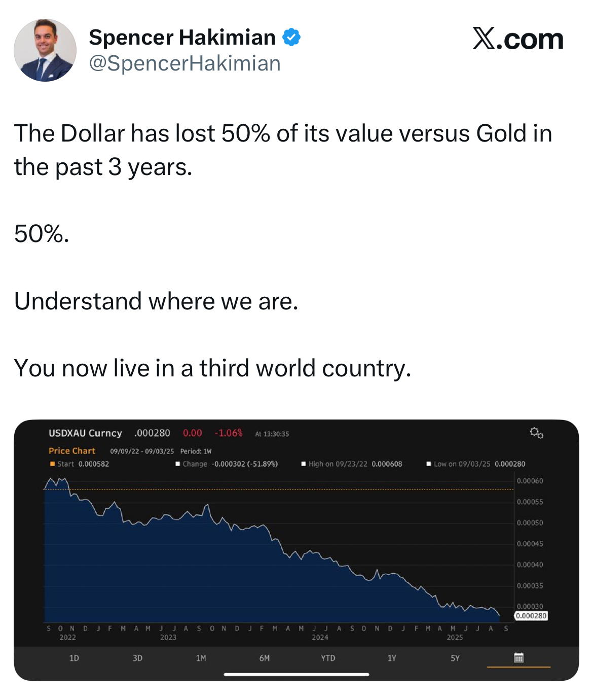Switch to the 6M range
The image size is (593, 698).
(x=264, y=658)
